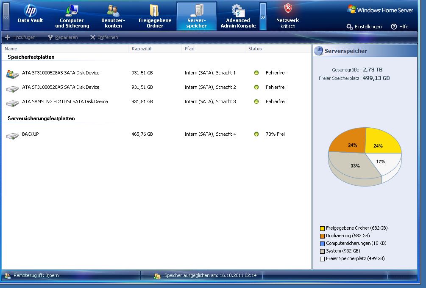Click the Freier Speicherplatz 499,13 GB value
This screenshot has width=426, height=288.
[376, 78]
